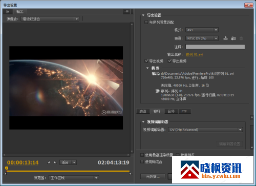Click the video preview thumbnail
Viewport: 256px width, 186px height.
[66, 88]
